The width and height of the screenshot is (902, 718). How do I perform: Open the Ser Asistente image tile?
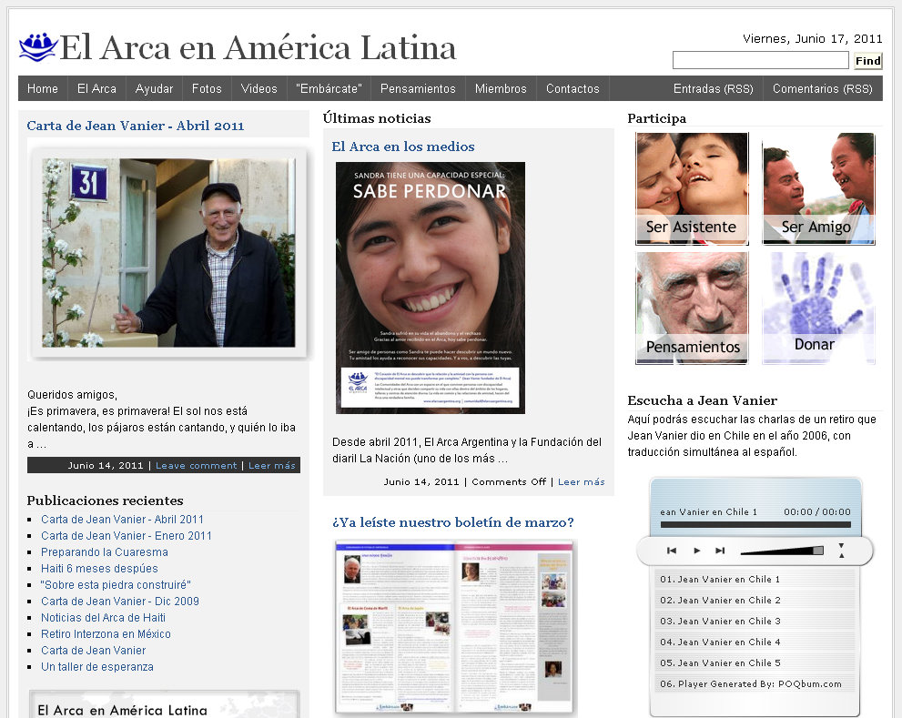tap(692, 188)
